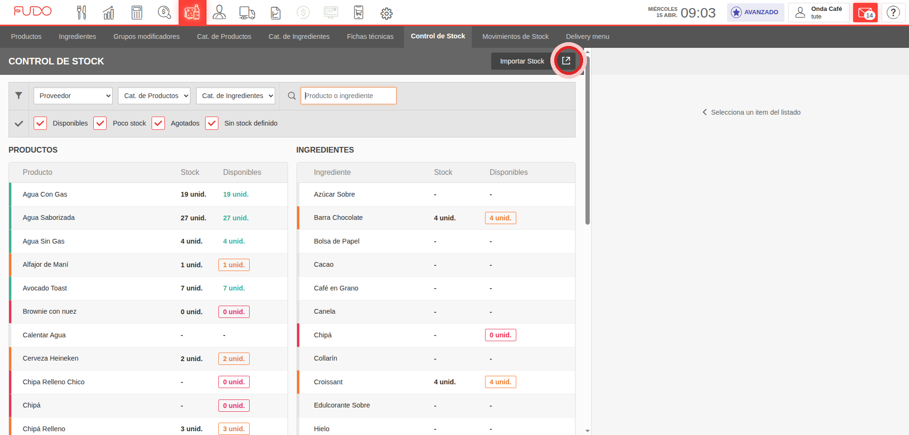Select the Calentar Agua product row
This screenshot has height=435, width=909.
148,335
